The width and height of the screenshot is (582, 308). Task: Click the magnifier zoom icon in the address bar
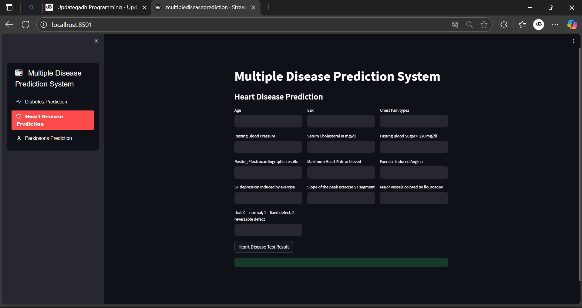(x=469, y=25)
